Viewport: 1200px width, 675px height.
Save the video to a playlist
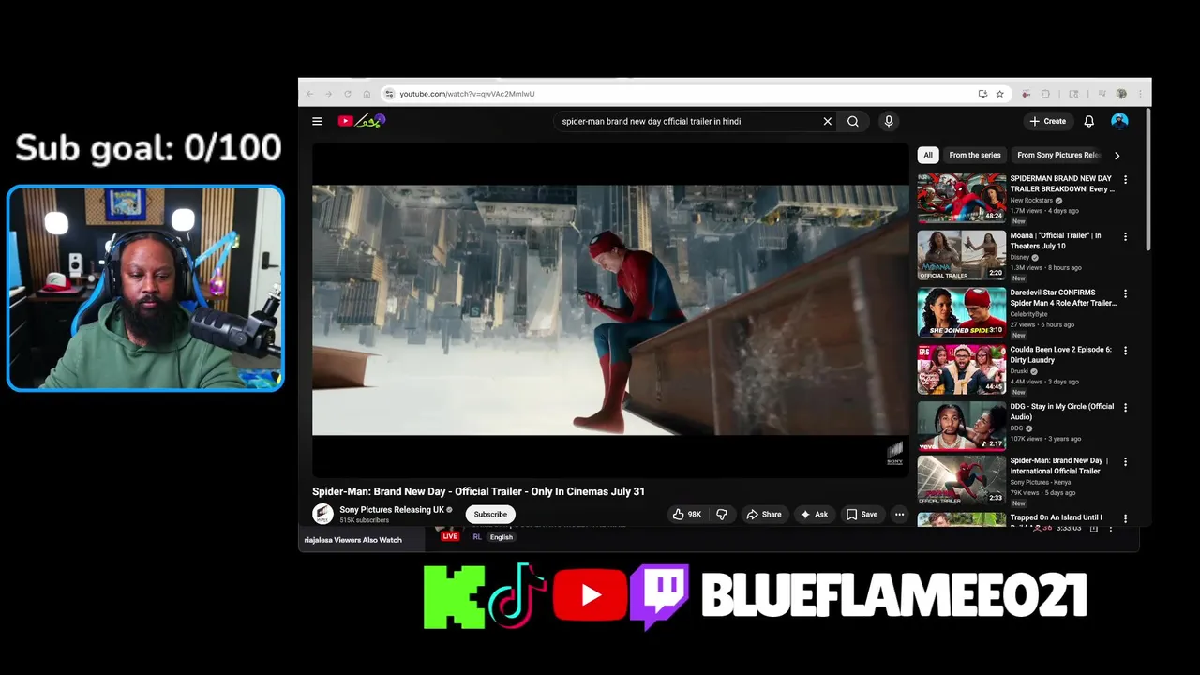pos(862,514)
